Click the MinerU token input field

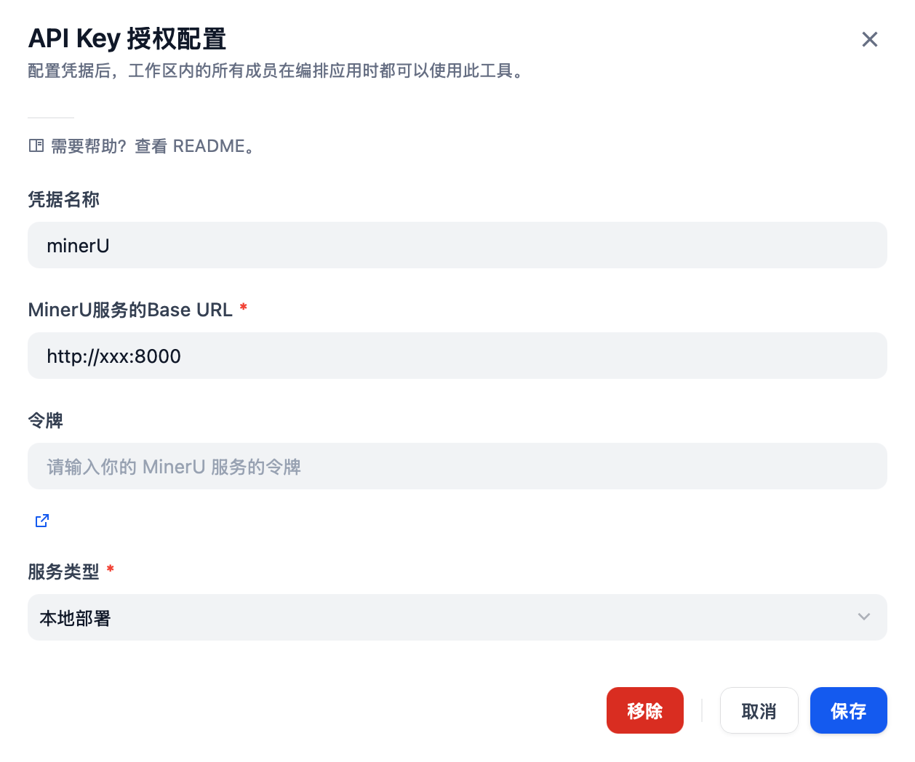(457, 466)
